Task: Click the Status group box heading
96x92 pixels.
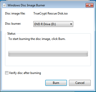Action: 11,34
